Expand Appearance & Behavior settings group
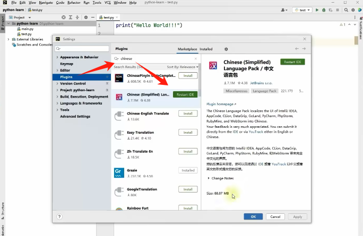The image size is (363, 236). point(57,57)
